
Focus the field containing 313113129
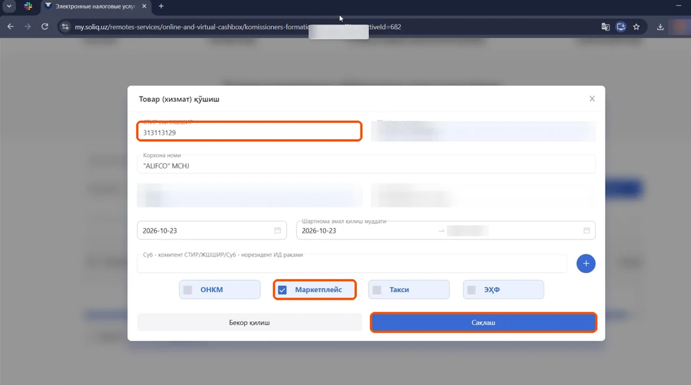point(249,132)
